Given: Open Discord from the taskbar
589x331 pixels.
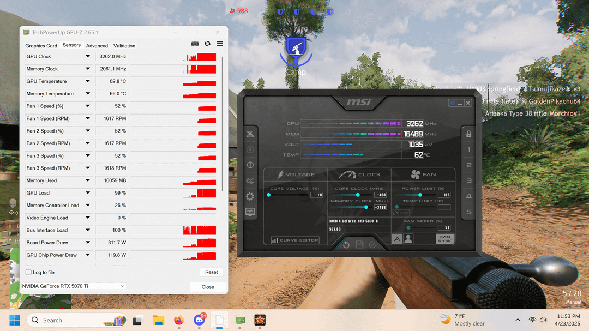Looking at the screenshot, I should [x=199, y=320].
